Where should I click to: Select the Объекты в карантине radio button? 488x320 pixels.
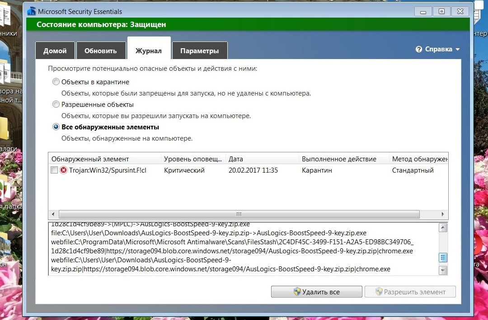pos(56,82)
